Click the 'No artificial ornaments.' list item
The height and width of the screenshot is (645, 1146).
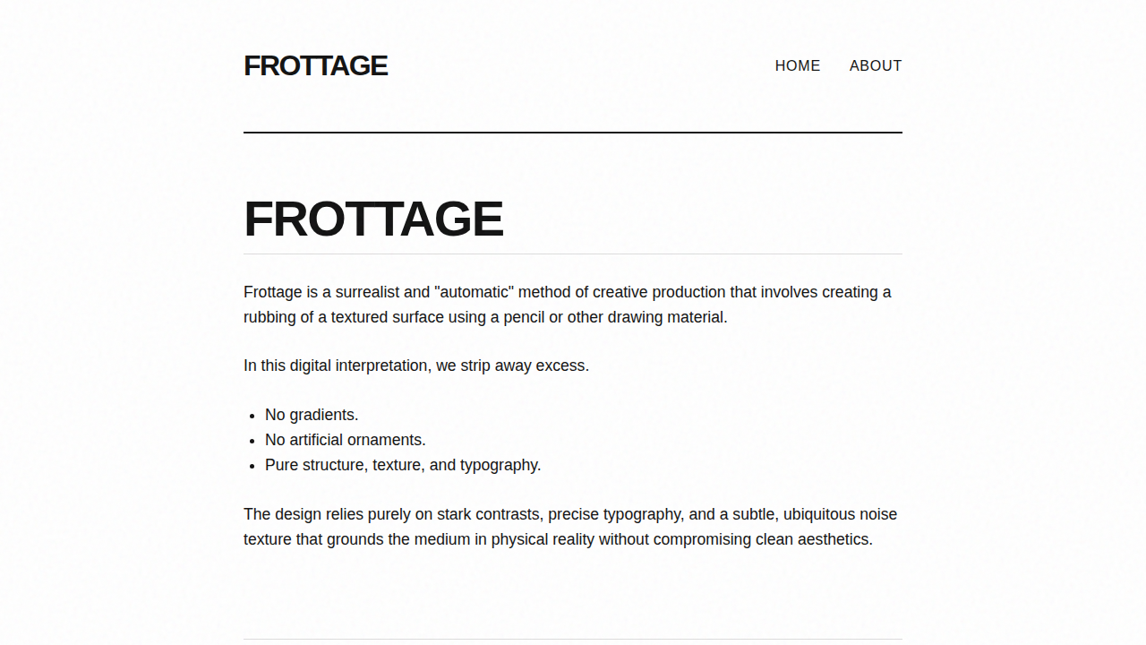pyautogui.click(x=345, y=440)
